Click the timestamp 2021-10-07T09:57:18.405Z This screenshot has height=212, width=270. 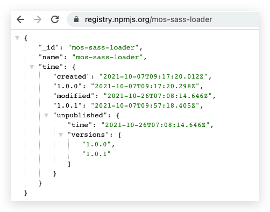145,105
